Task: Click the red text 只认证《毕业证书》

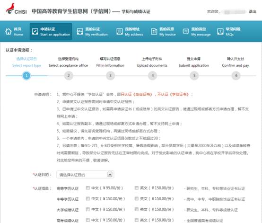Action: pyautogui.click(x=137, y=95)
